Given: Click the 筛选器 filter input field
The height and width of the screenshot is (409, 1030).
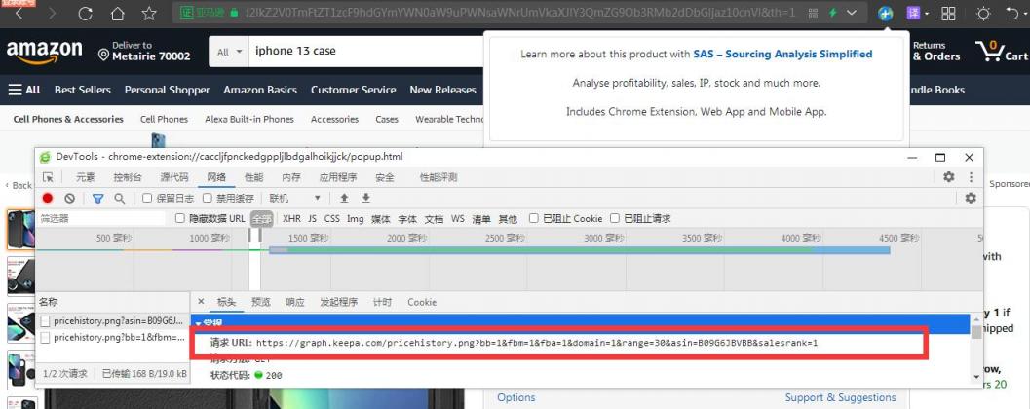Looking at the screenshot, I should pyautogui.click(x=101, y=218).
